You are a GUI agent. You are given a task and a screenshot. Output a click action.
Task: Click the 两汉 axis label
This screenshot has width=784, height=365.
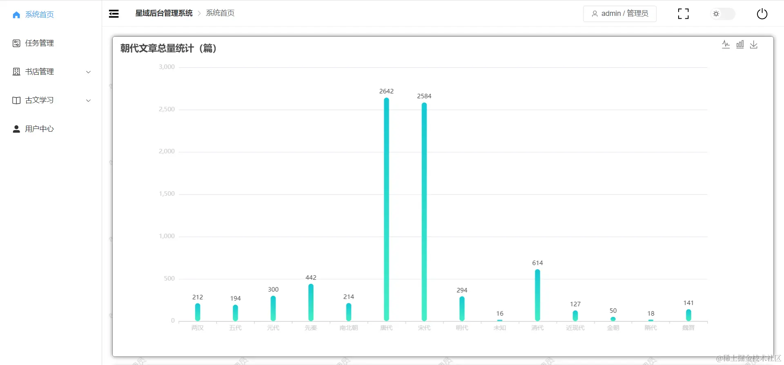point(198,328)
